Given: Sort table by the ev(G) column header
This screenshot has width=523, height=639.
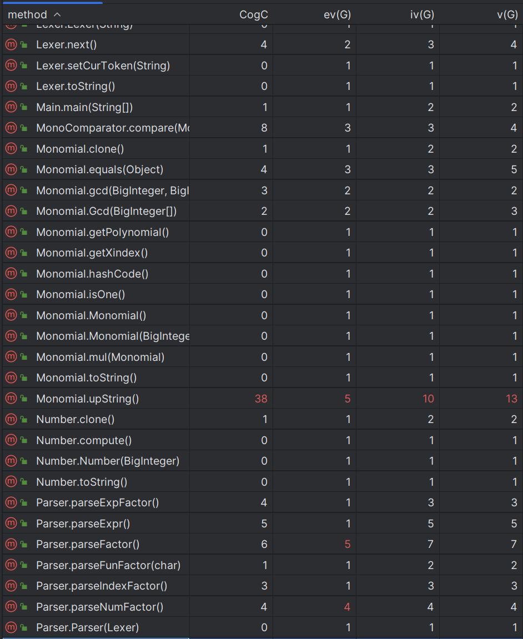Looking at the screenshot, I should [x=337, y=14].
